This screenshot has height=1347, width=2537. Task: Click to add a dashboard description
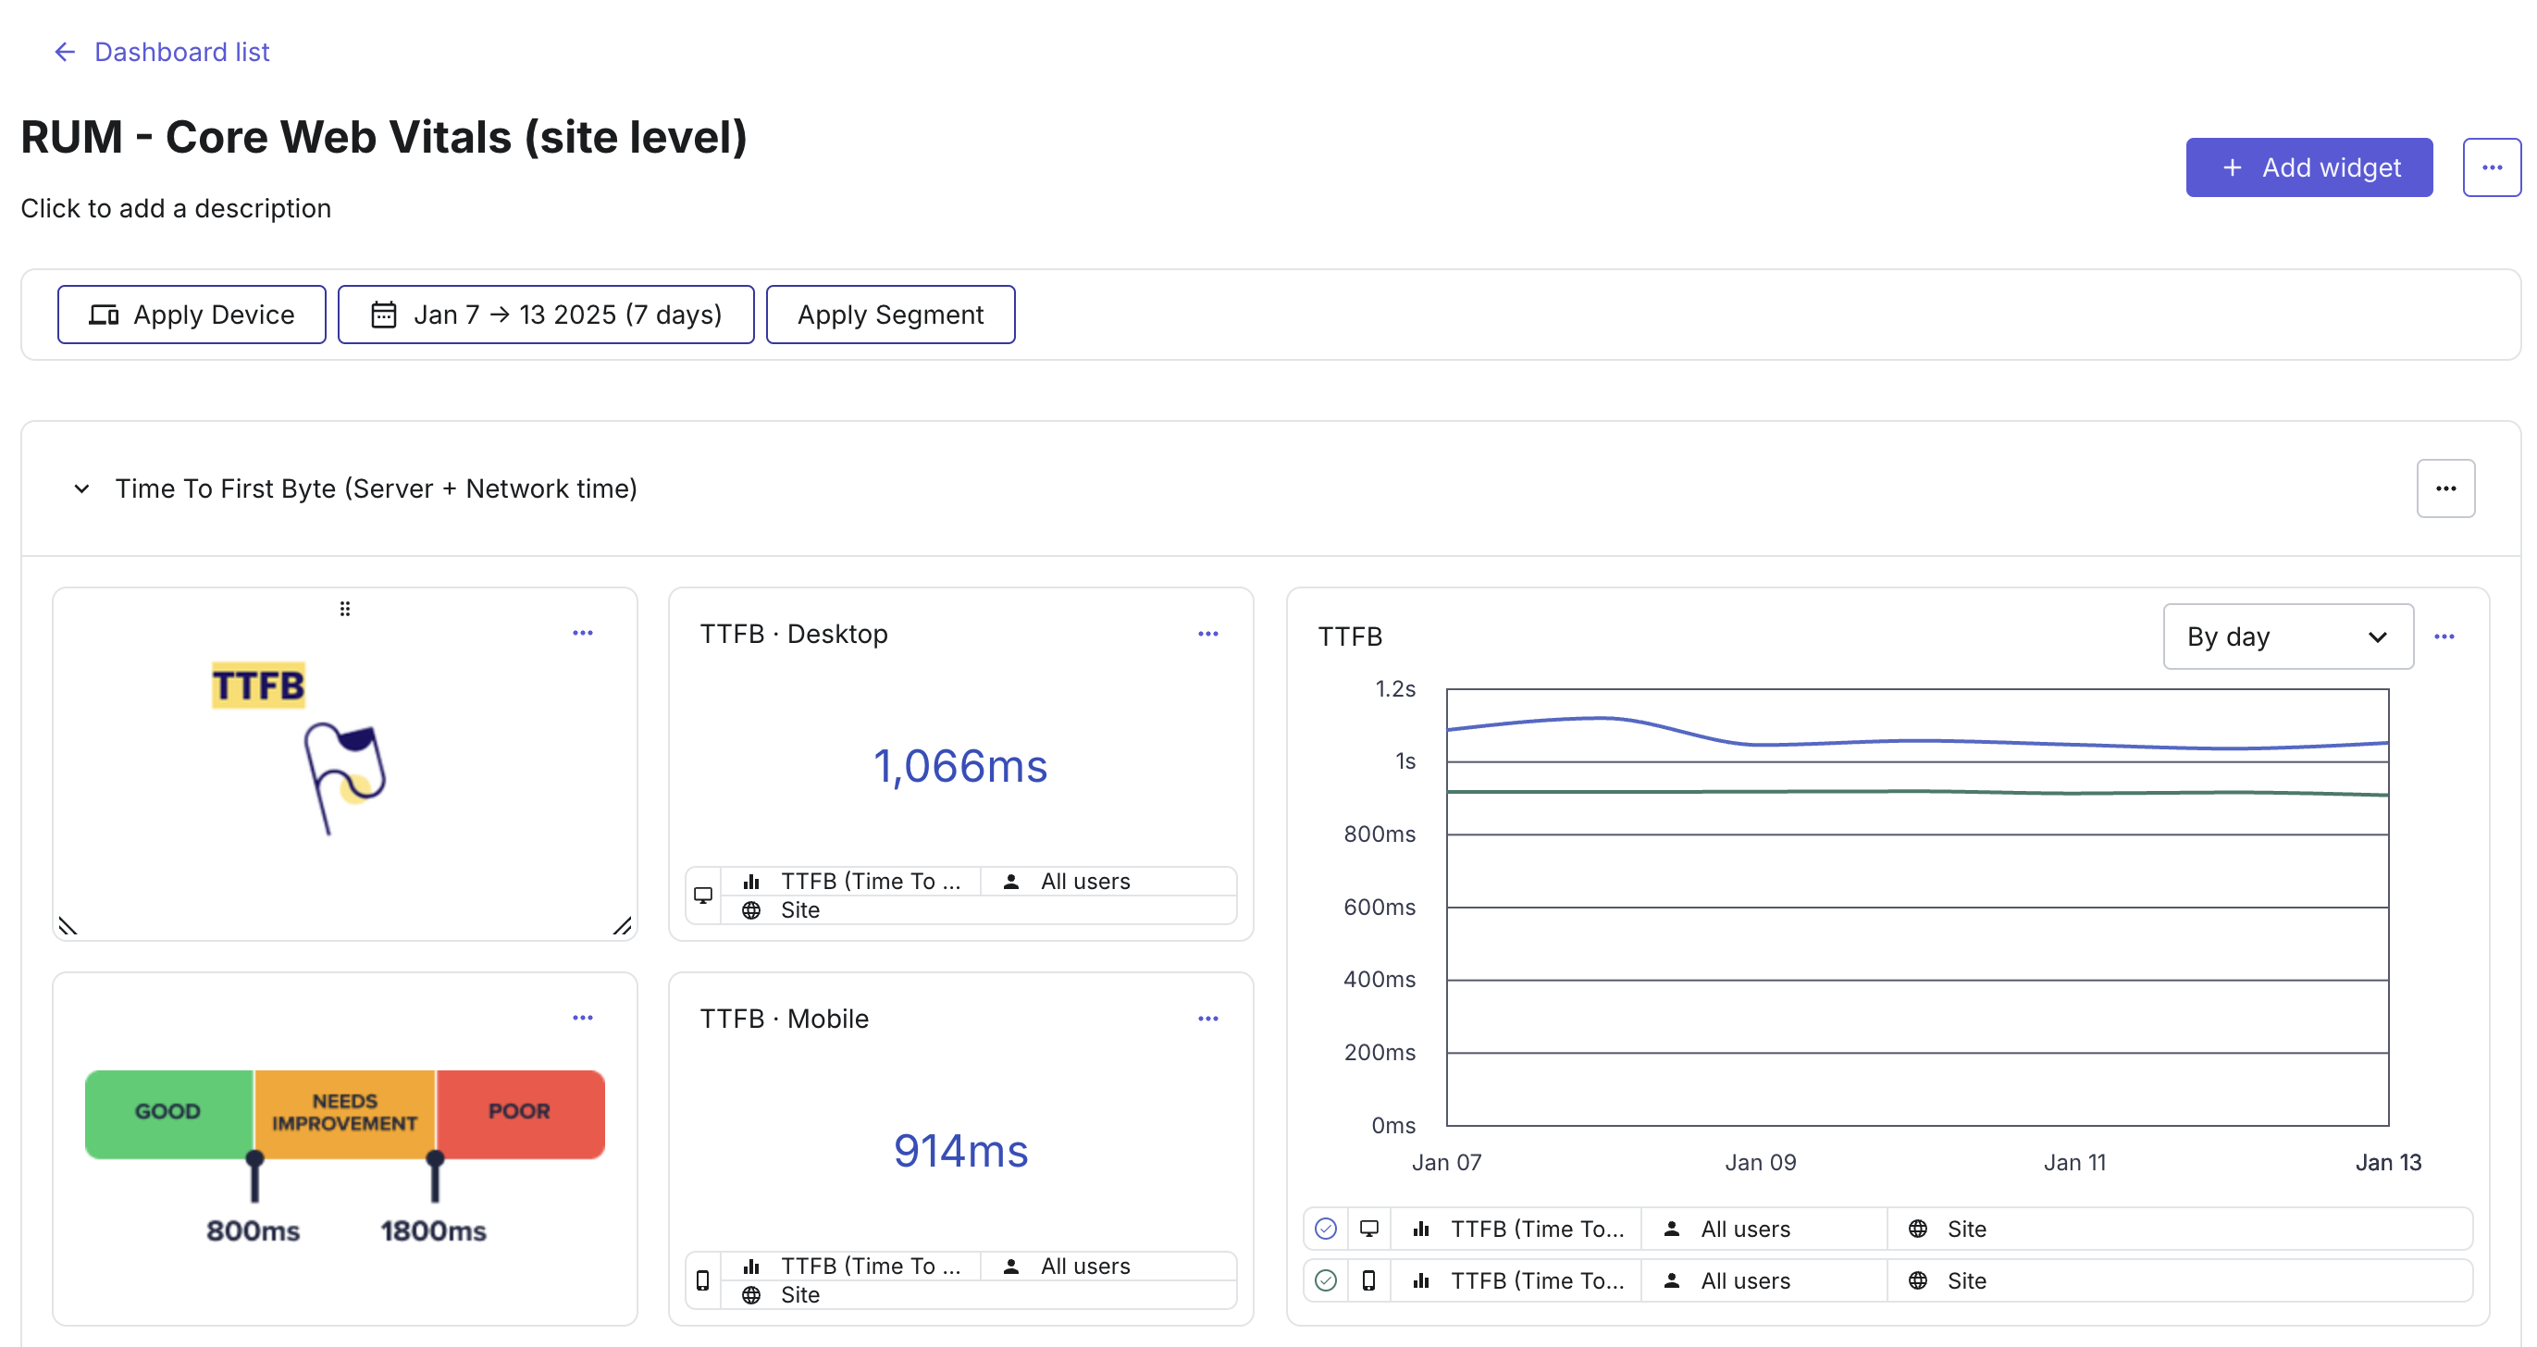point(177,208)
